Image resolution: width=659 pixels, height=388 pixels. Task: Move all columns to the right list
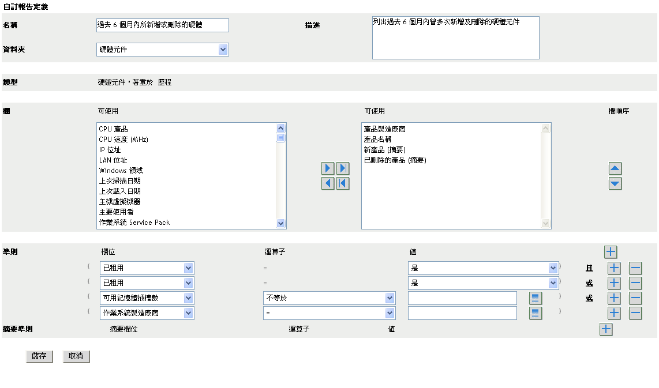[x=343, y=168]
